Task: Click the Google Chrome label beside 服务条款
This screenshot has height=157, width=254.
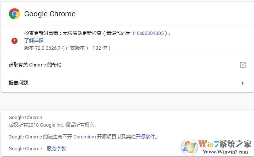Action: (x=25, y=148)
